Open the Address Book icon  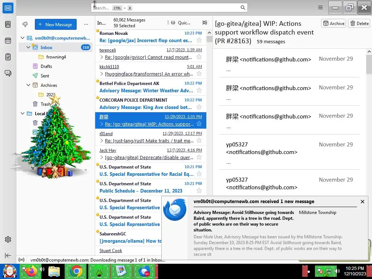click(8, 24)
